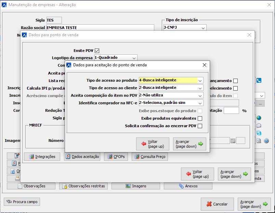Toggle Exibe pos.estoque do produto checkbox
Image resolution: width=275 pixels, height=213 pixels.
click(200, 111)
